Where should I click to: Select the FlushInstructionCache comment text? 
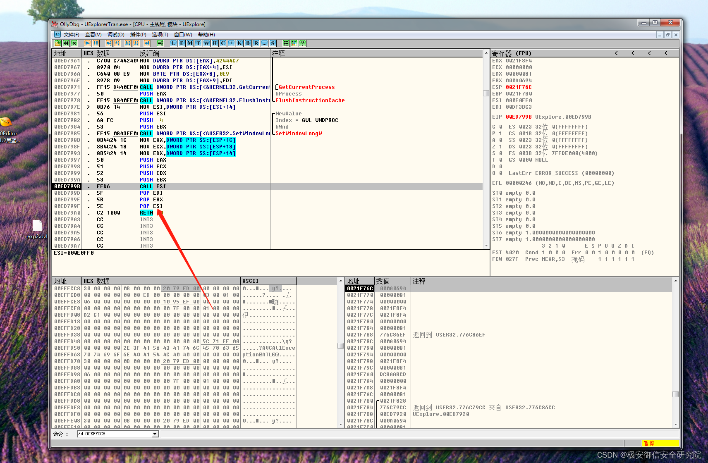tap(310, 100)
